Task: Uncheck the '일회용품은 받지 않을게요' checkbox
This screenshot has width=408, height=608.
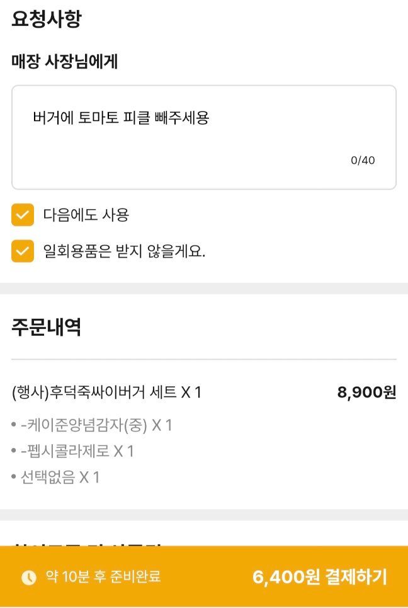Action: point(23,251)
